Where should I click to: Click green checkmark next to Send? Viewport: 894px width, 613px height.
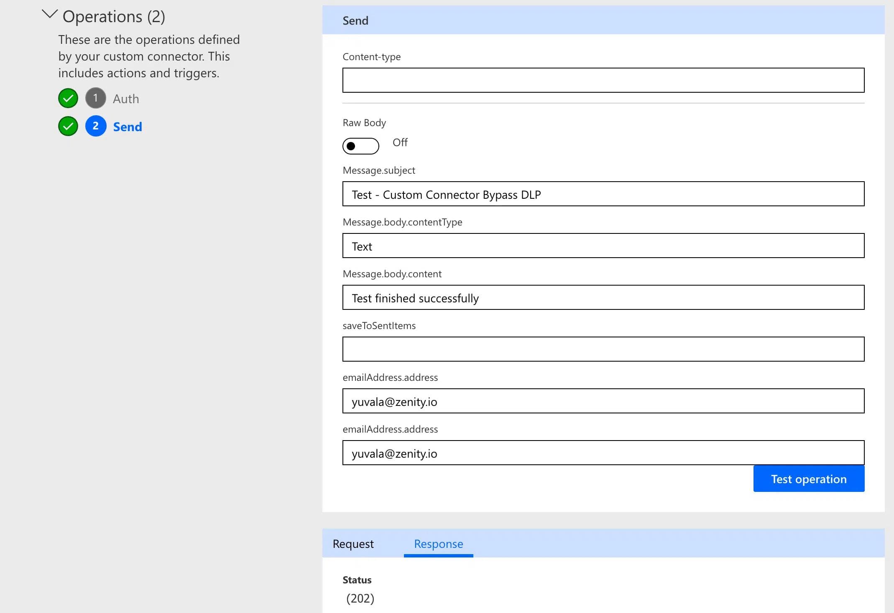coord(68,126)
